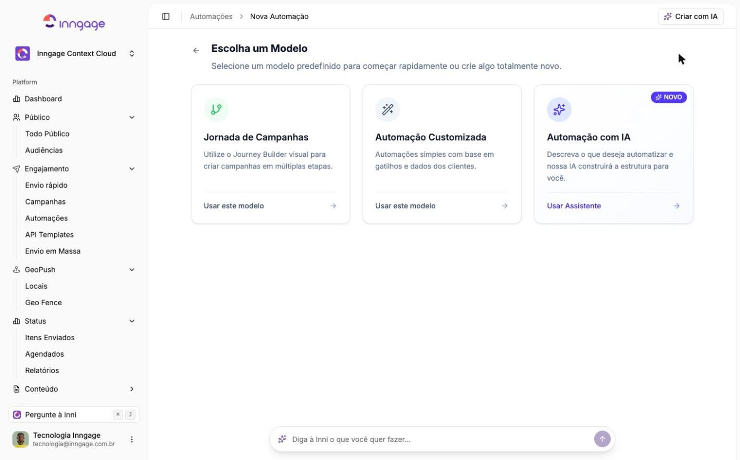Open Pergunte à Inni search box
The image size is (740, 460).
pyautogui.click(x=74, y=414)
